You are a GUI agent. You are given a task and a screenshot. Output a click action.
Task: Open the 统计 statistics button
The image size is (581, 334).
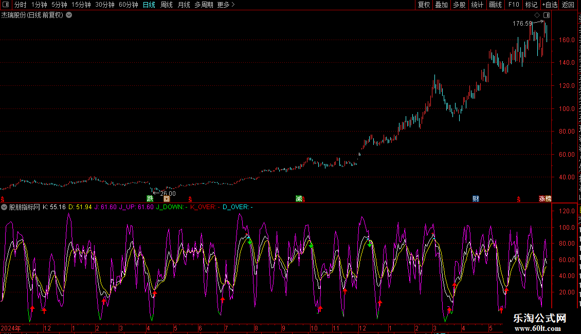pos(477,5)
